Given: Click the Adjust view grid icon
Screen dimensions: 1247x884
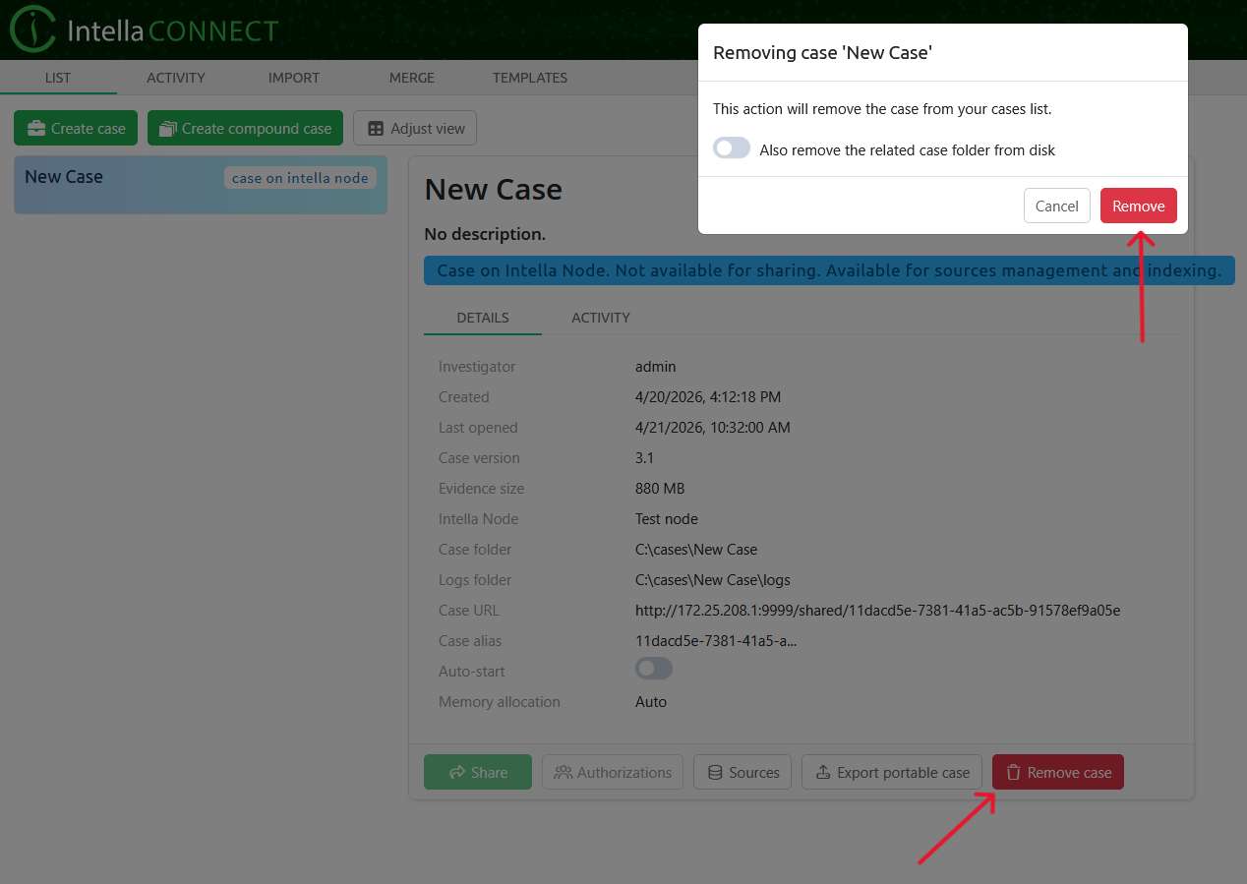Looking at the screenshot, I should 376,129.
